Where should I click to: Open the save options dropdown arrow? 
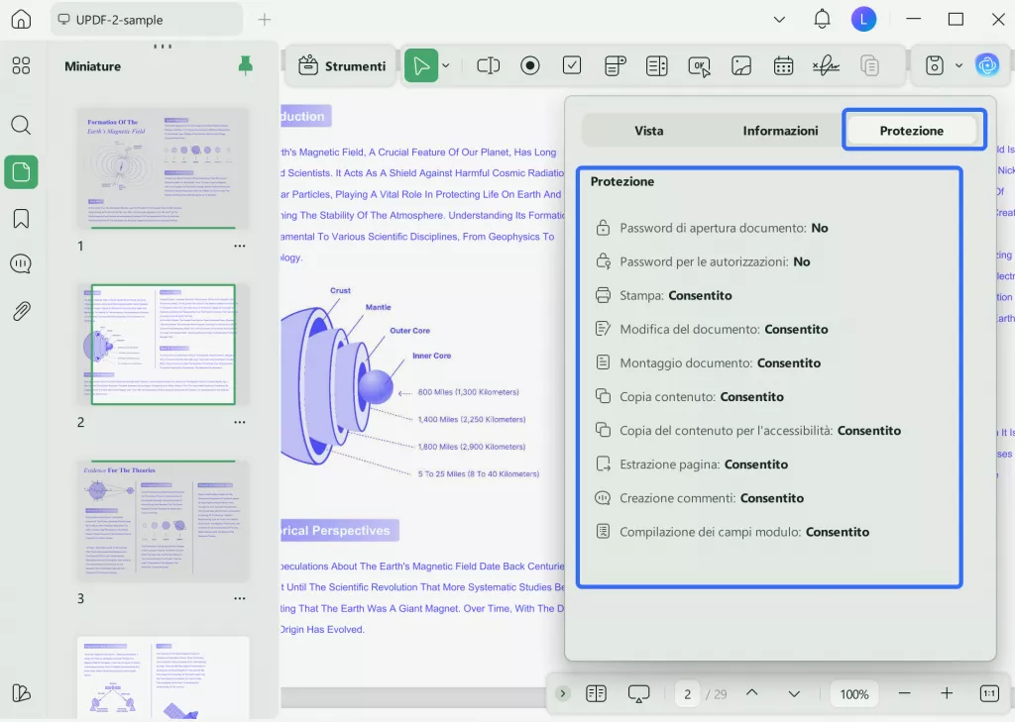(x=959, y=66)
